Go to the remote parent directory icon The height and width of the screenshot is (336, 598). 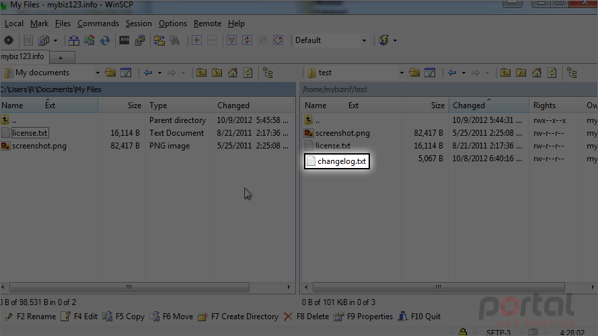tap(505, 73)
